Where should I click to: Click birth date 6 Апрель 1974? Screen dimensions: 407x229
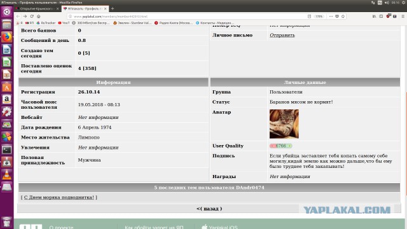pos(95,127)
